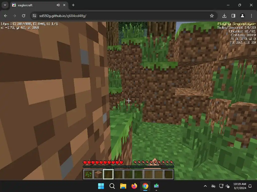This screenshot has height=192, width=257.
Task: Click the OneDrive cloud tray icon
Action: pyautogui.click(x=213, y=186)
